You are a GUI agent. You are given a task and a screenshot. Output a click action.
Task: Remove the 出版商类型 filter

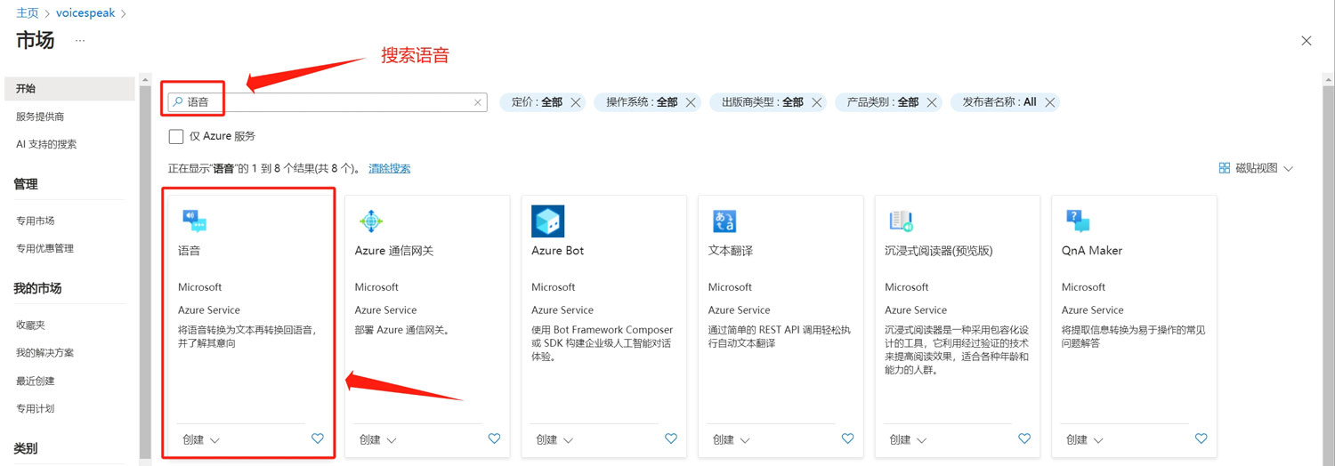pos(815,102)
